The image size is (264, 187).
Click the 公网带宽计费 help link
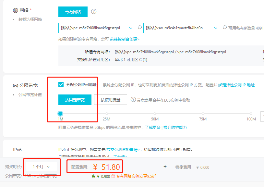coord(30,95)
